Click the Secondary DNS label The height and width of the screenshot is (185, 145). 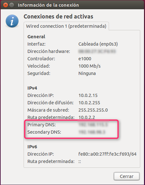click(44, 132)
